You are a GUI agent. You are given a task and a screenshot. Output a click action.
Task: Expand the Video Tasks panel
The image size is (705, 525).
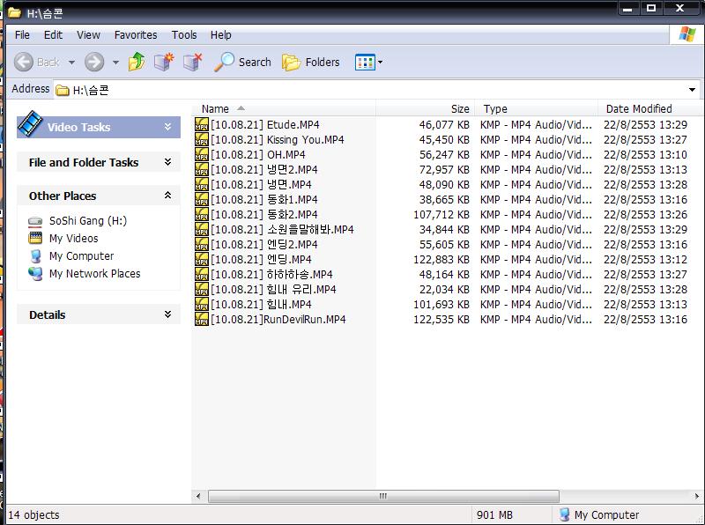pos(167,127)
